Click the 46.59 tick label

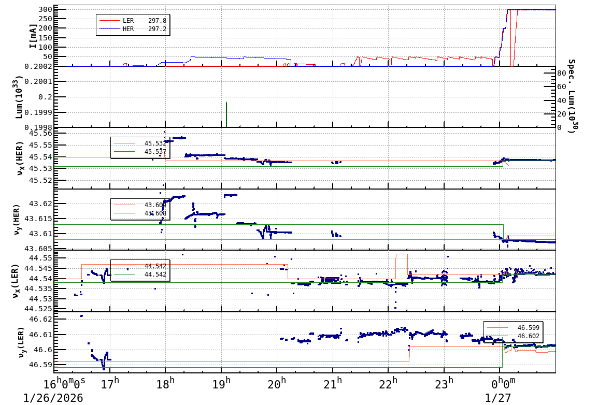coord(41,365)
